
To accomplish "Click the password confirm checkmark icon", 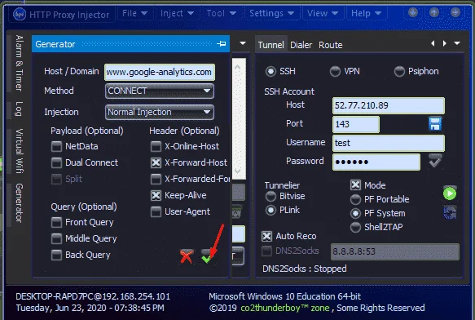I will [x=435, y=161].
